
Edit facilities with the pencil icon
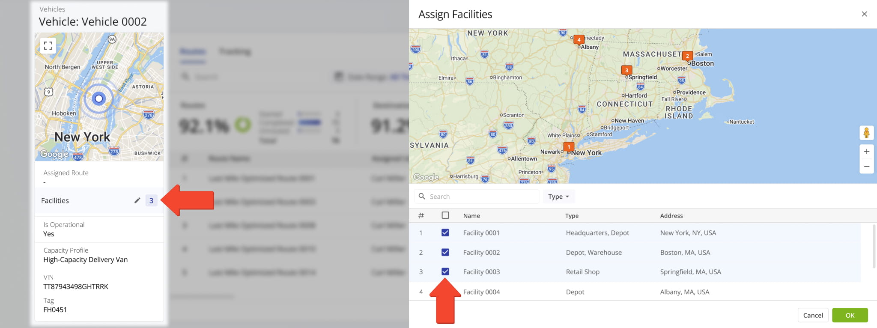click(x=137, y=200)
